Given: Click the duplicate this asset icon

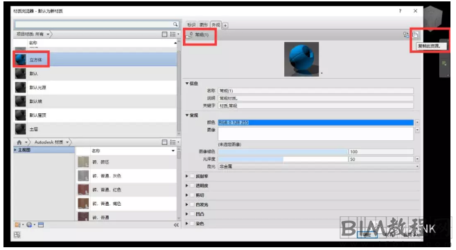Looking at the screenshot, I should 415,35.
